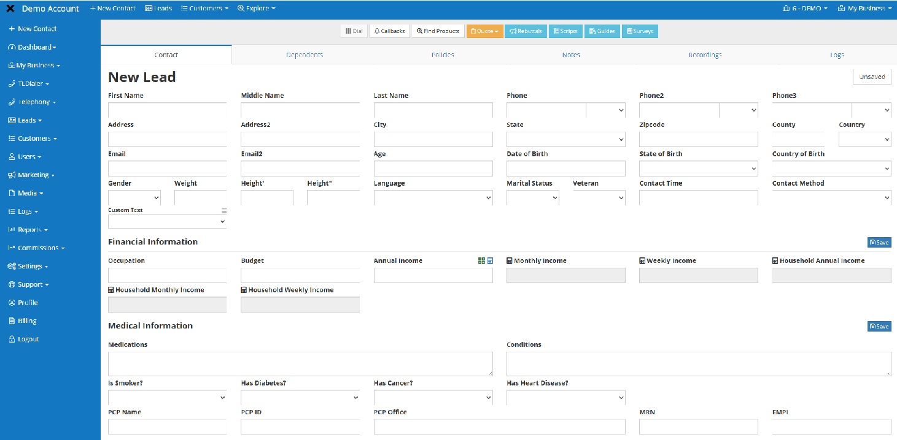This screenshot has width=897, height=440.
Task: Open the Has Heart Disease? dropdown
Action: pyautogui.click(x=566, y=398)
